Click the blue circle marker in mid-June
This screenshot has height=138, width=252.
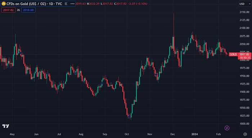coord(48,74)
